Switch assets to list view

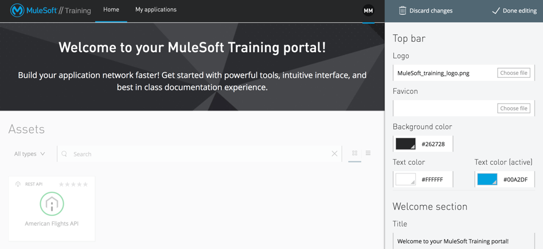click(x=368, y=153)
